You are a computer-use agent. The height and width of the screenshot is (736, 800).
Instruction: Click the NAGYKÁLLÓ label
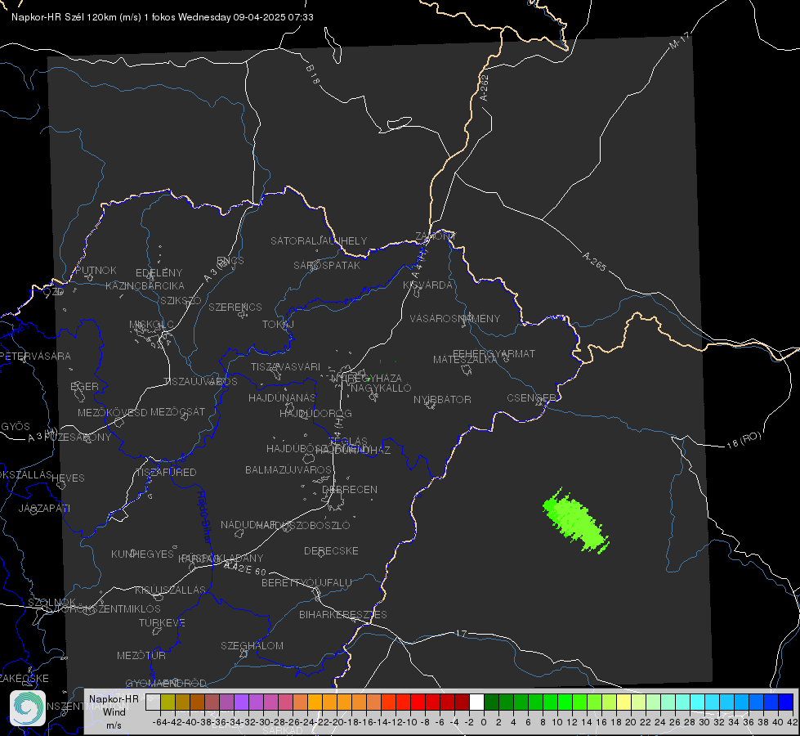(x=381, y=388)
